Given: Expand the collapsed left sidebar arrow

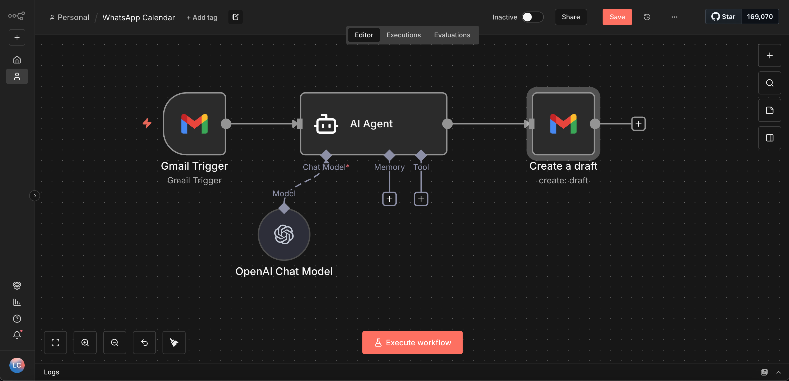Looking at the screenshot, I should coord(35,195).
